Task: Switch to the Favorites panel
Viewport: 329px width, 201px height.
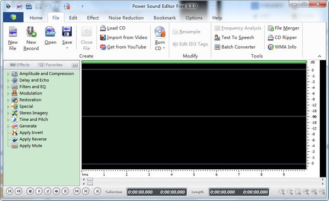Action: point(51,65)
